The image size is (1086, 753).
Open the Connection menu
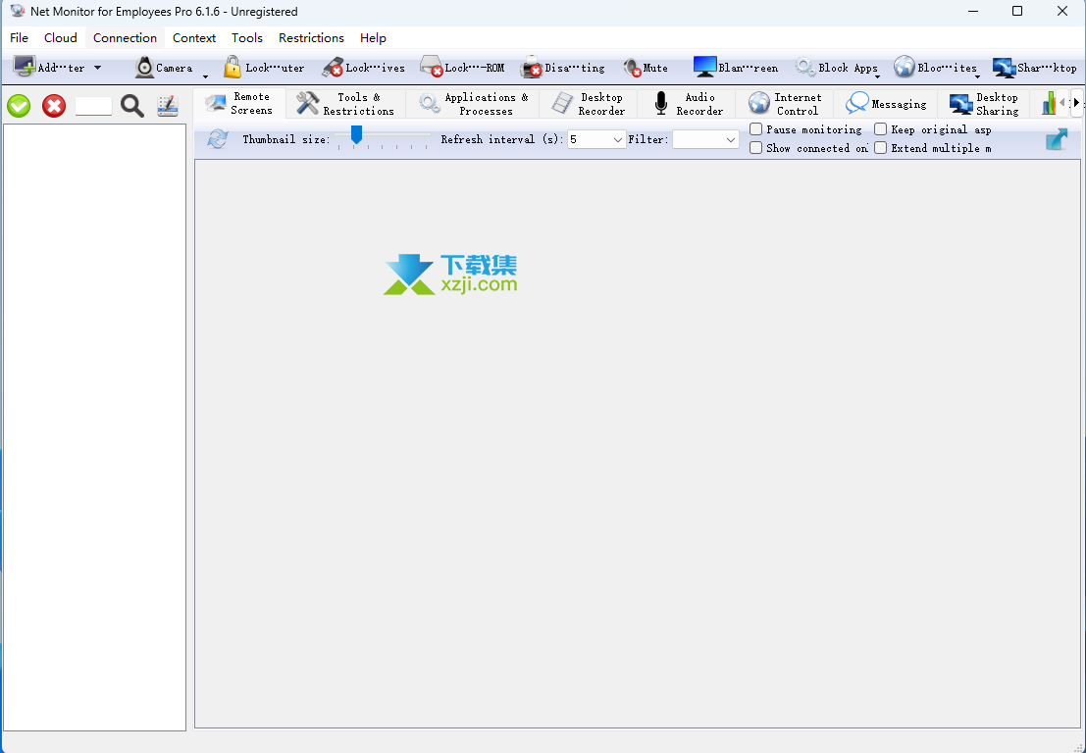[126, 38]
